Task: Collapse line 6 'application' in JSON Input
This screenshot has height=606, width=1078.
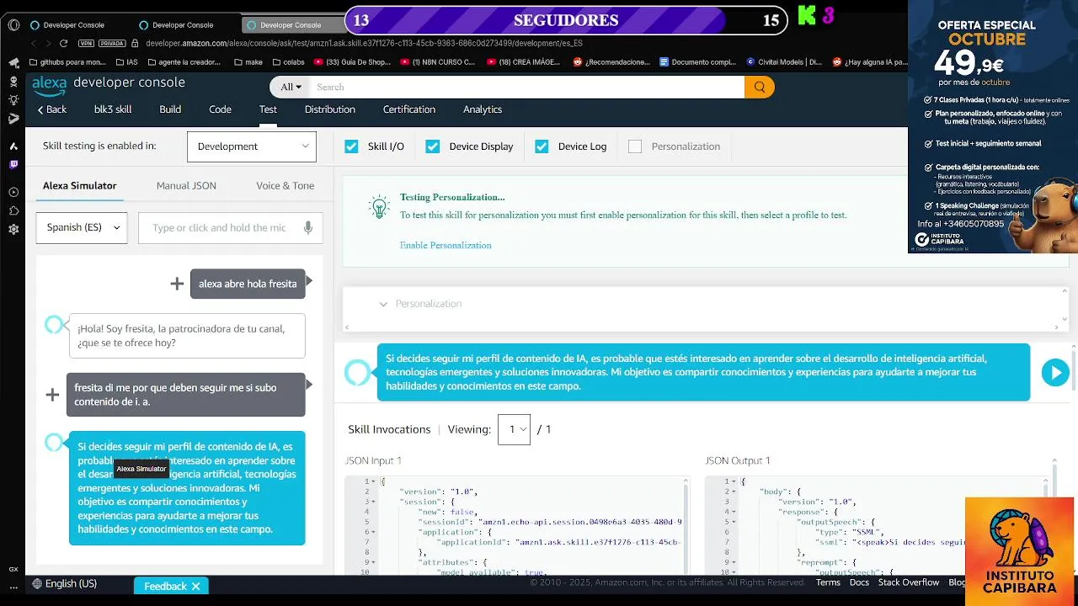Action: [x=373, y=532]
